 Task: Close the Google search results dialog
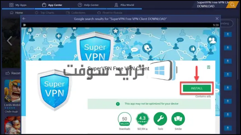[x=217, y=19]
